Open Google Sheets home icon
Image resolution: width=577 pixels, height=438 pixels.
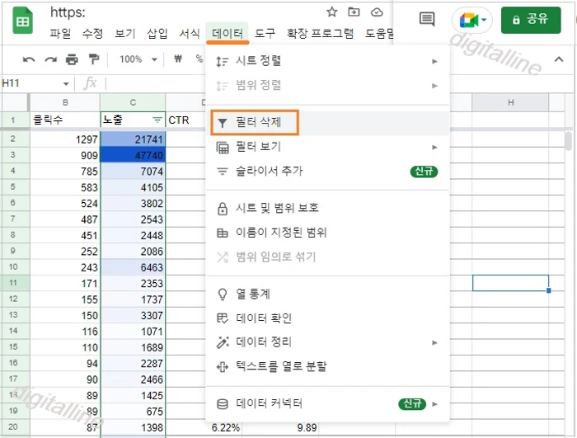(22, 21)
